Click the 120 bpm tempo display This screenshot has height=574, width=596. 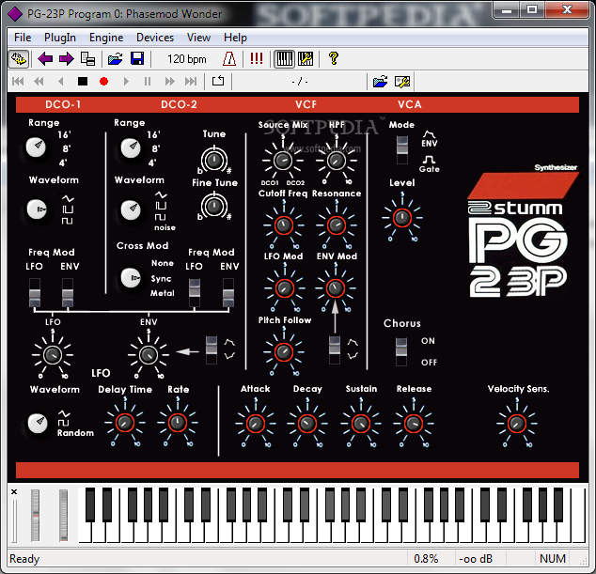(x=187, y=59)
